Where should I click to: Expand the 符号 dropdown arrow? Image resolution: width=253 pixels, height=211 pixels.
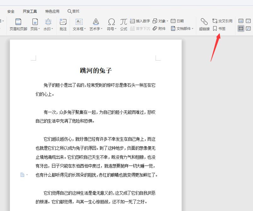(116, 29)
